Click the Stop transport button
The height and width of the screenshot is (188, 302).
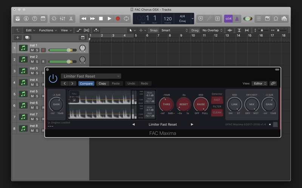click(101, 18)
